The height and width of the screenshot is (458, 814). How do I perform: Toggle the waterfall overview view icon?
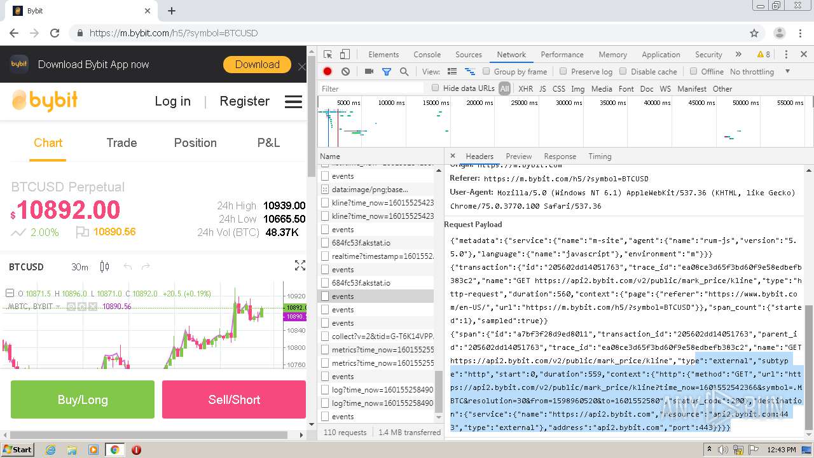point(470,72)
